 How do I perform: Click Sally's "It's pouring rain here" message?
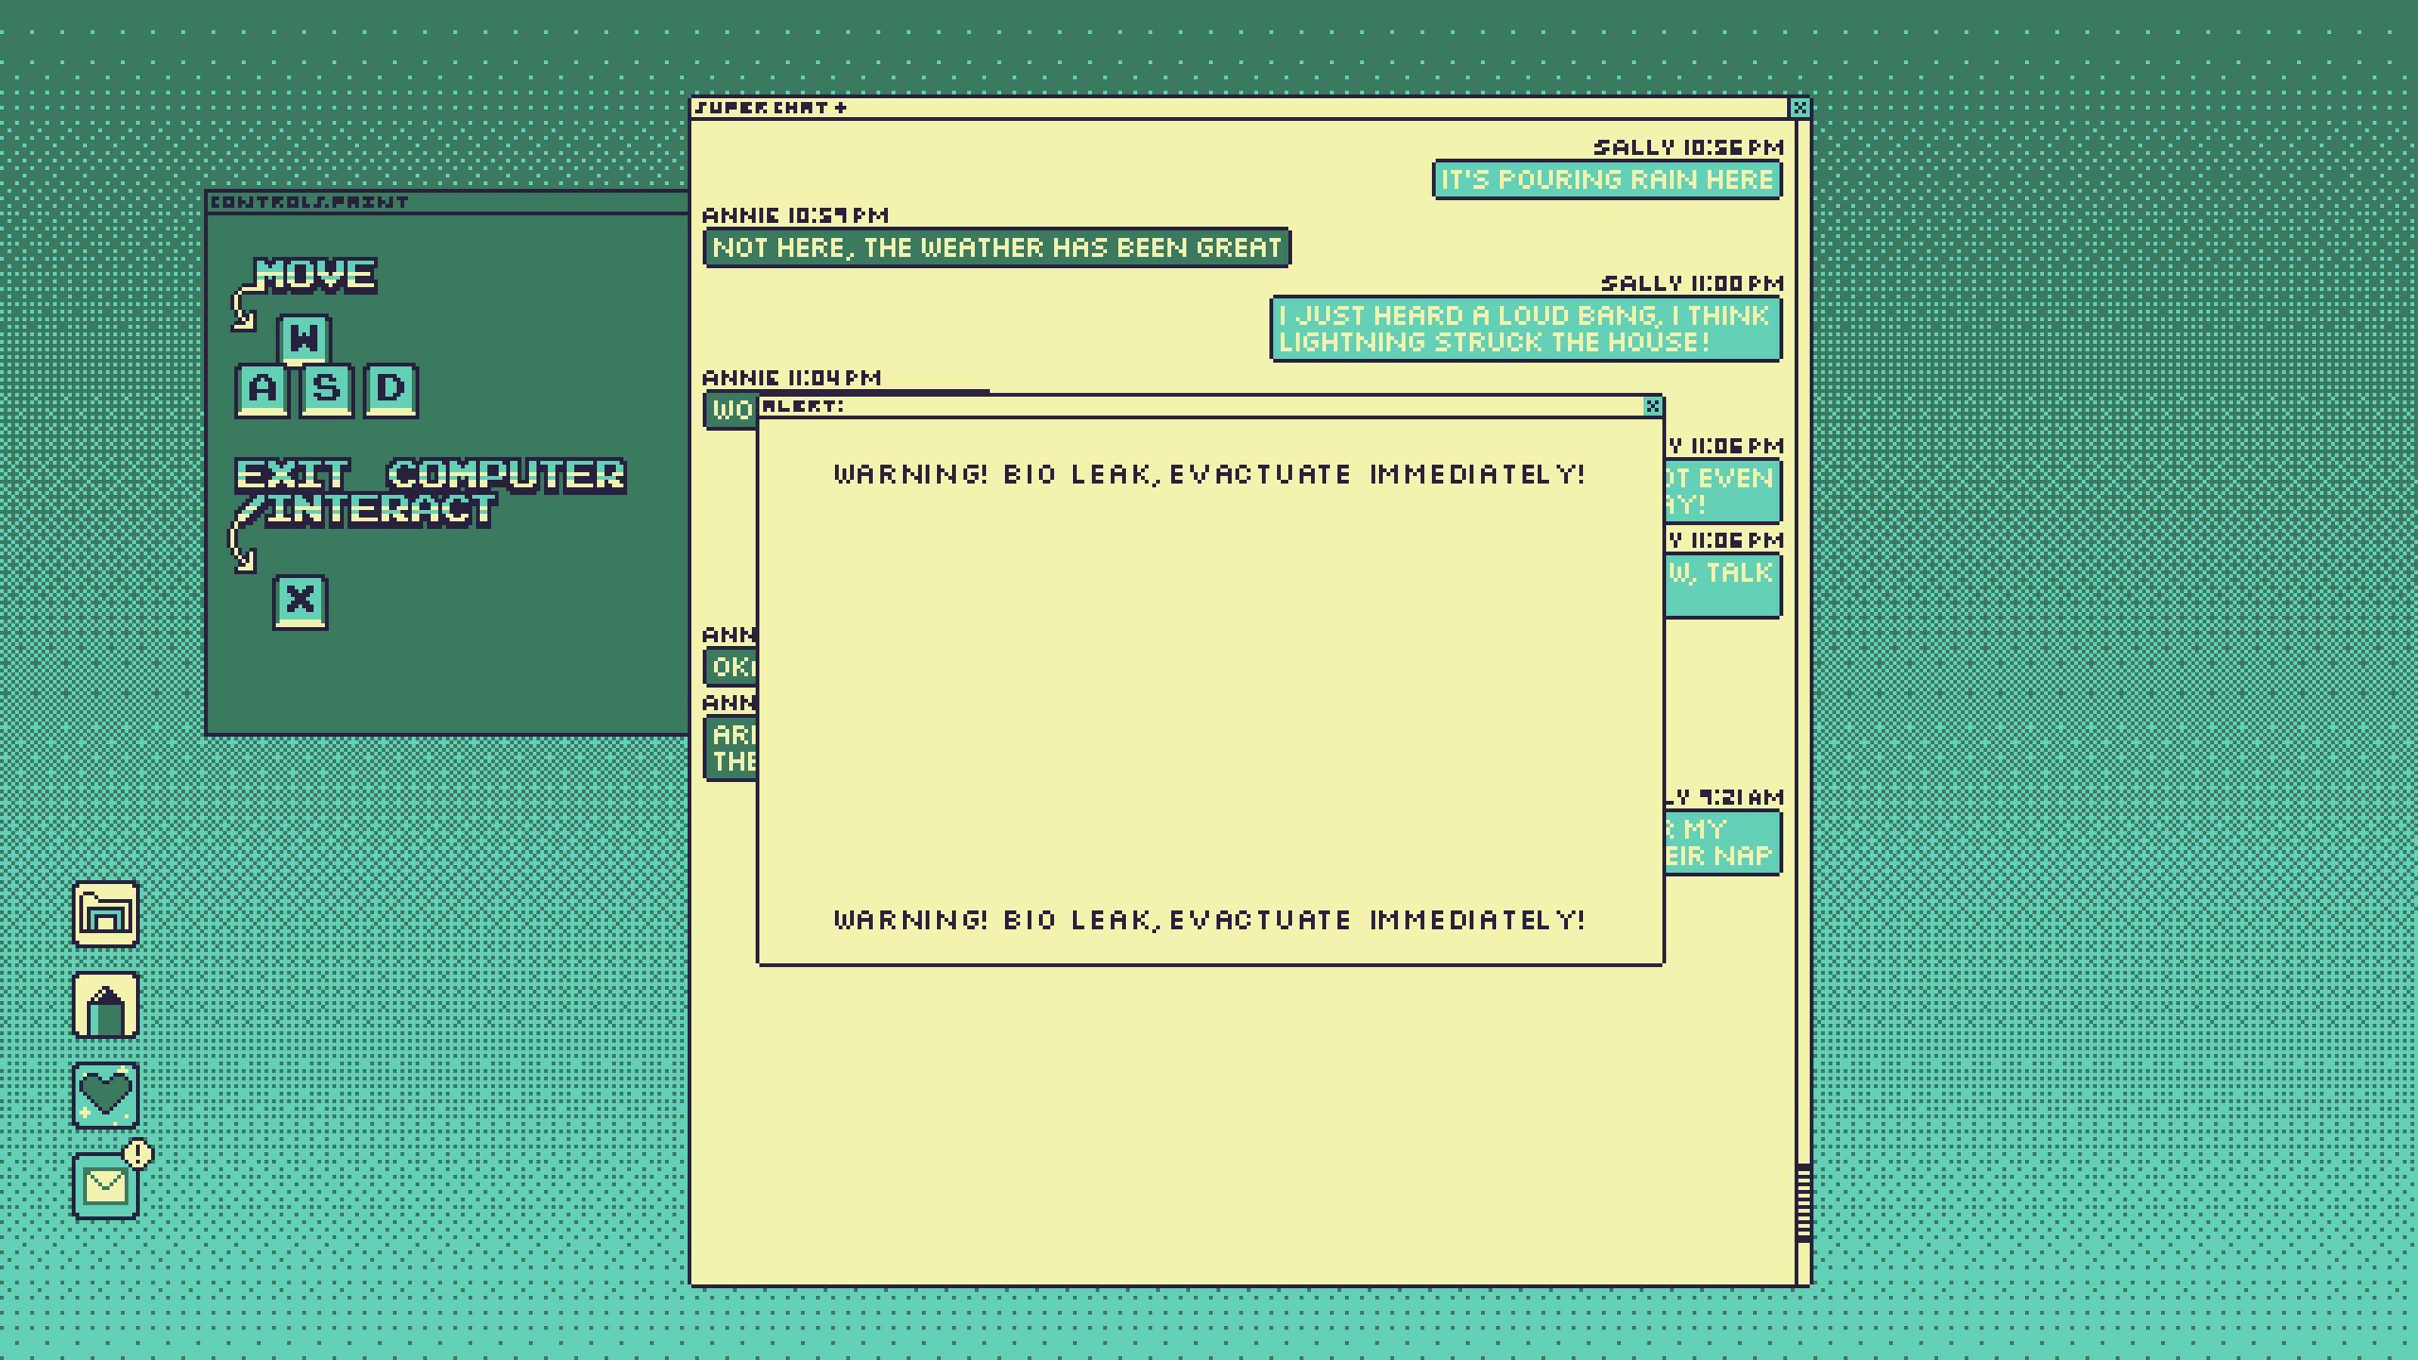1607,179
